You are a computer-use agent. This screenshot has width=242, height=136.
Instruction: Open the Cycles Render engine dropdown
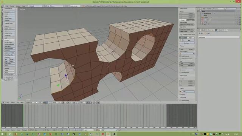(x=75, y=6)
